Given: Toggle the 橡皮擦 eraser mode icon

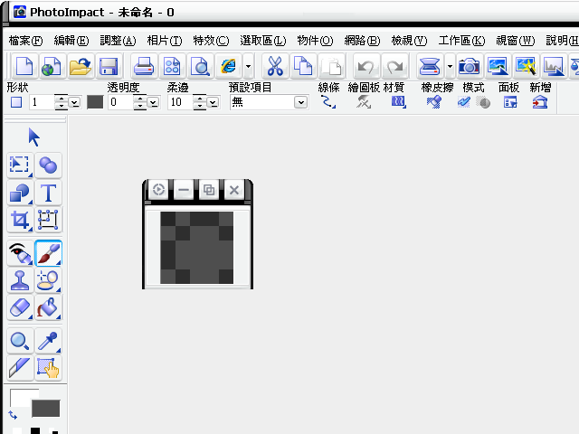Looking at the screenshot, I should 434,102.
